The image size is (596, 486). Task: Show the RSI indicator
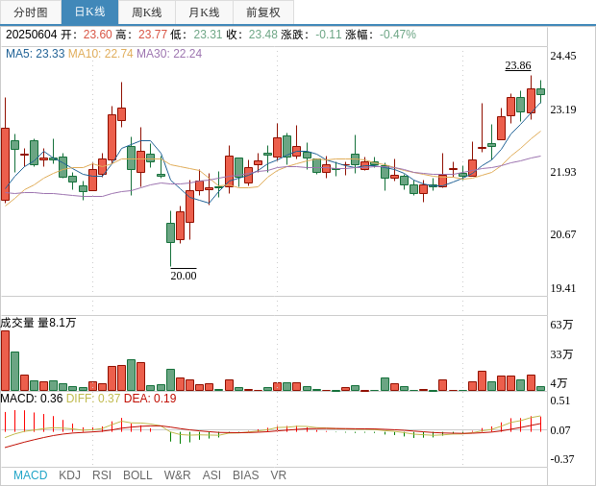pyautogui.click(x=102, y=475)
